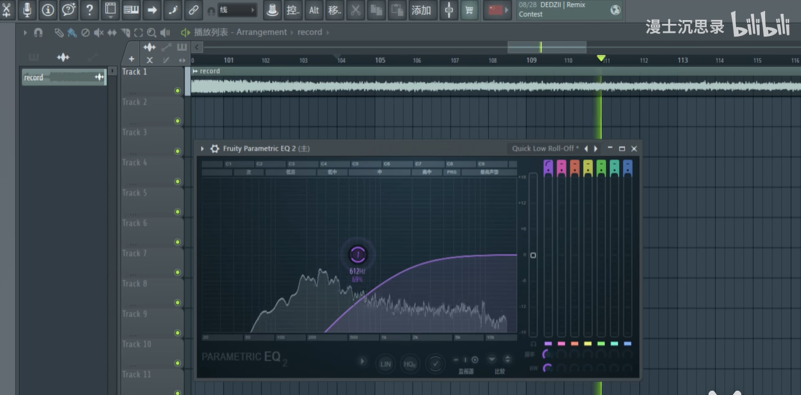The image size is (801, 395).
Task: Open the info (i) panel icon
Action: coord(48,10)
